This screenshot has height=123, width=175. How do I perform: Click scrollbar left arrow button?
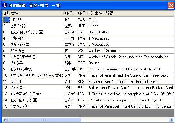(5, 120)
